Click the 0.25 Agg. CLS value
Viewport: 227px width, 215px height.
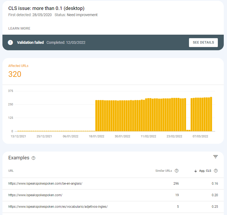[215, 207]
